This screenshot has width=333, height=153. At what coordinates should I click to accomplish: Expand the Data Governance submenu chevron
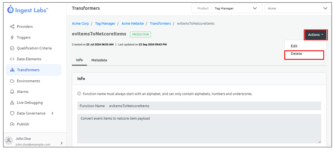coord(52,113)
